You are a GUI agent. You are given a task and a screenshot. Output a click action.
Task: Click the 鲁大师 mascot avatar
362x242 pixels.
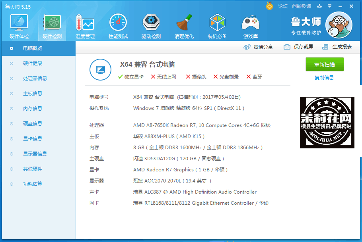(339, 25)
